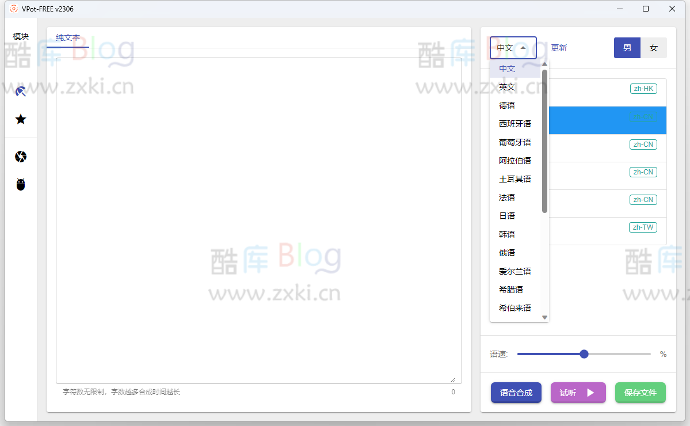
Task: Click the zh-HK voice tag badge
Action: (643, 89)
